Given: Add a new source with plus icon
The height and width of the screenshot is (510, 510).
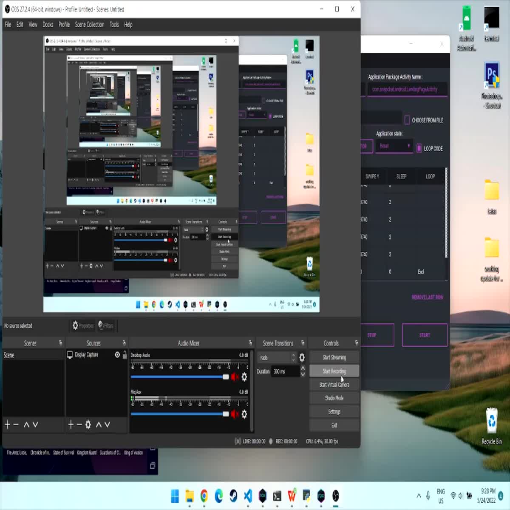Looking at the screenshot, I should [x=71, y=424].
